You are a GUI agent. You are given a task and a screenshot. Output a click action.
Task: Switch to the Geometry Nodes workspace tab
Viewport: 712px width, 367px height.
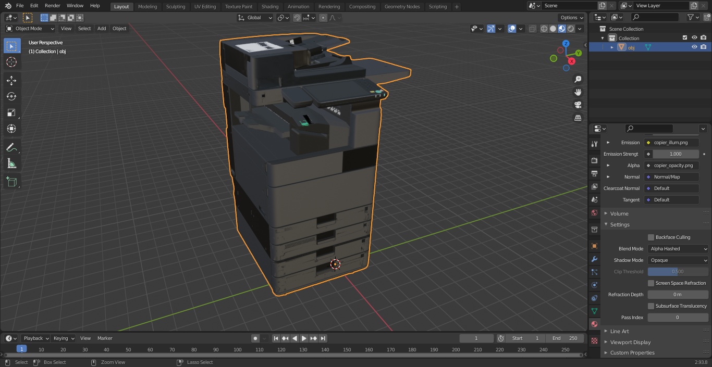pyautogui.click(x=402, y=7)
